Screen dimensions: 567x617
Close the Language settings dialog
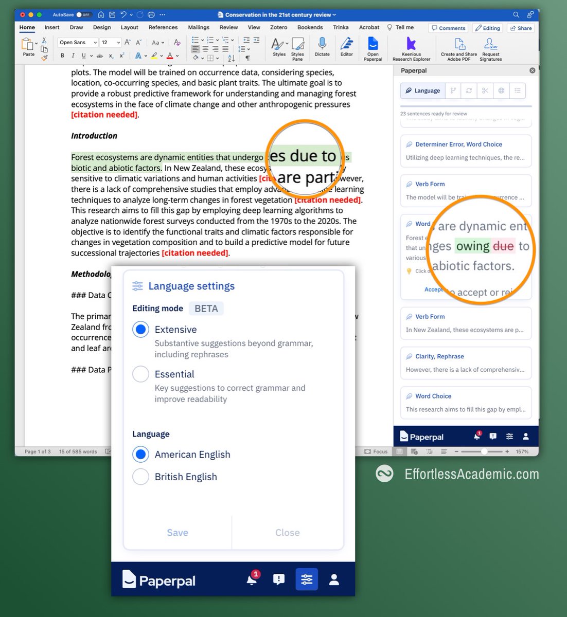pyautogui.click(x=287, y=532)
